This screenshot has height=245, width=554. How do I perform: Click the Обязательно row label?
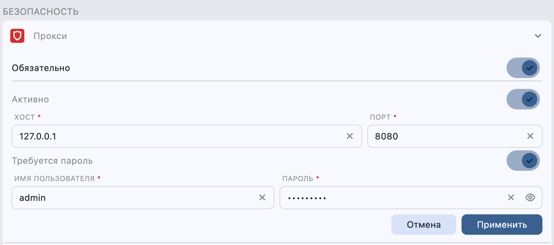pos(41,68)
